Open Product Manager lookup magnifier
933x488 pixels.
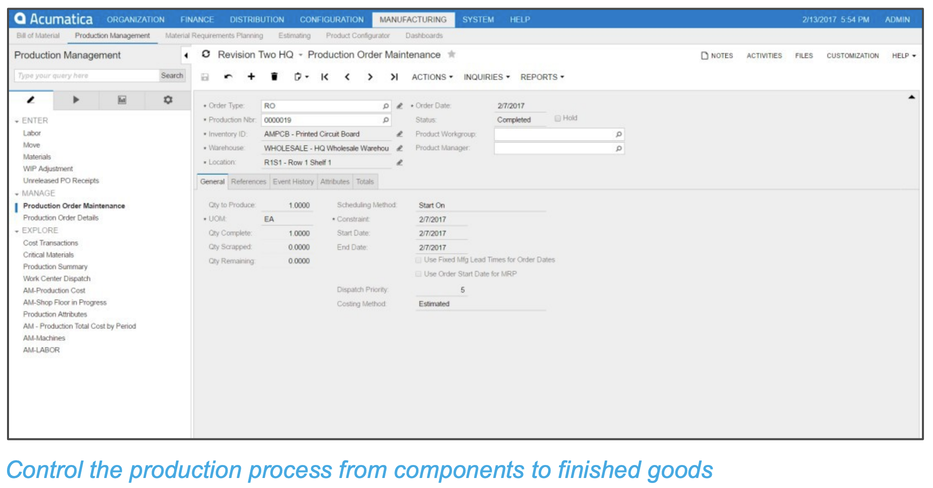(x=619, y=148)
